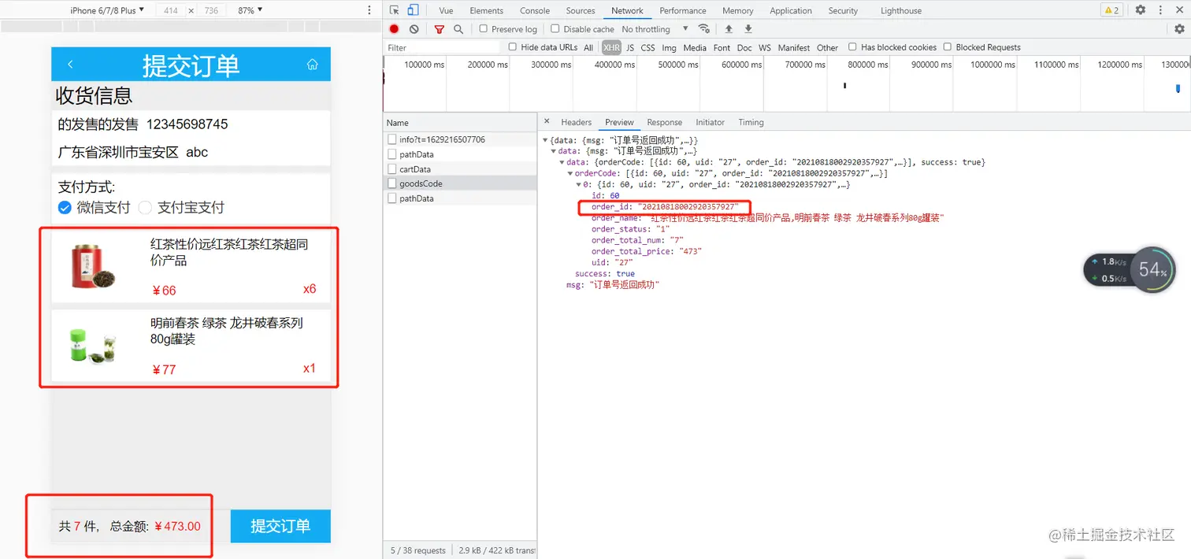Open DevTools customize three-dot menu

point(1160,10)
